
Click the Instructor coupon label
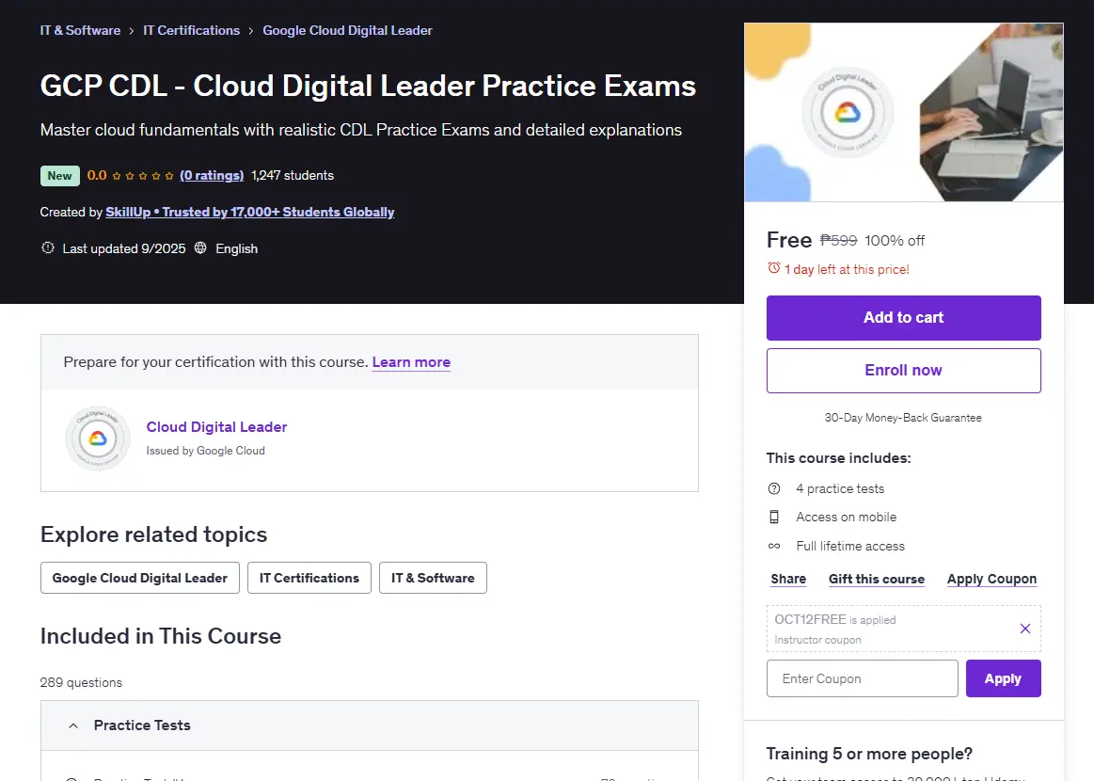point(817,640)
